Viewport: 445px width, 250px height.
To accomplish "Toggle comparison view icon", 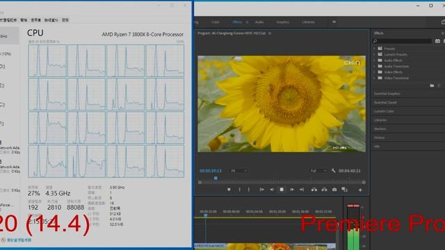I will tap(345, 190).
